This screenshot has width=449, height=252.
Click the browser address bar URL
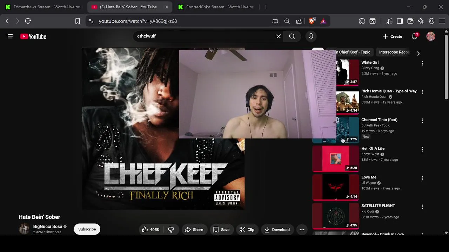[x=138, y=21]
